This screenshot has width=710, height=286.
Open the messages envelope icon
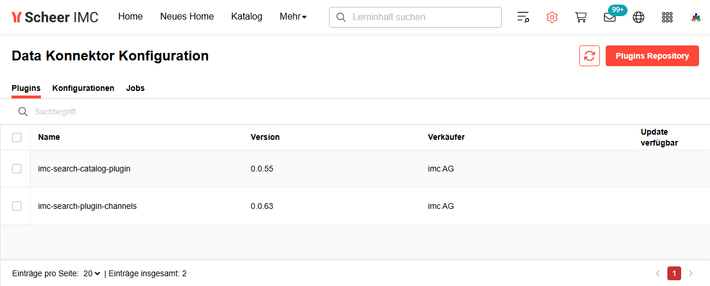(x=609, y=17)
